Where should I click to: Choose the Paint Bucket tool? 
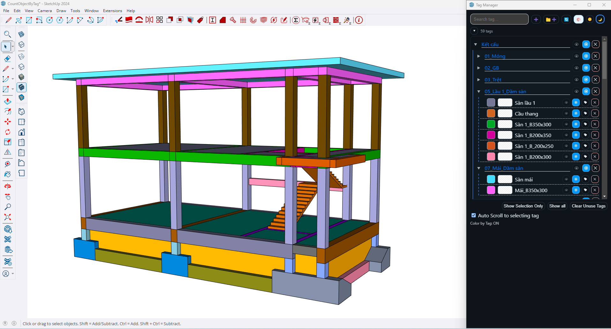pyautogui.click(x=8, y=174)
